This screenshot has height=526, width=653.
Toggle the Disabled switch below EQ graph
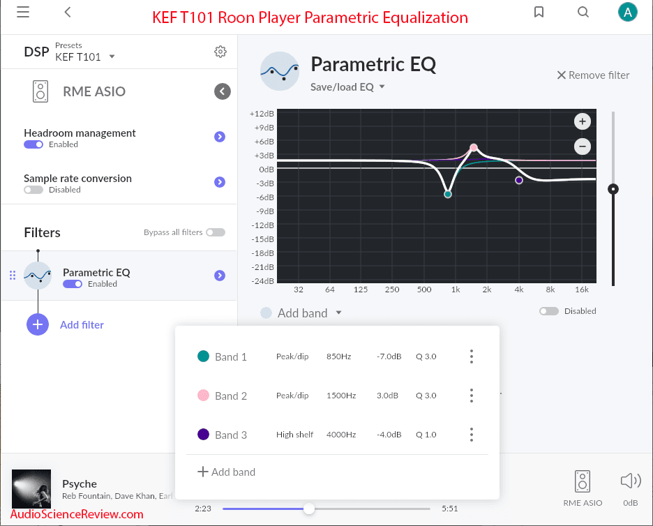click(549, 311)
